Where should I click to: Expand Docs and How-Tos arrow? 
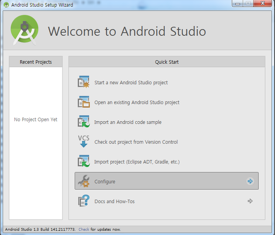pos(250,201)
